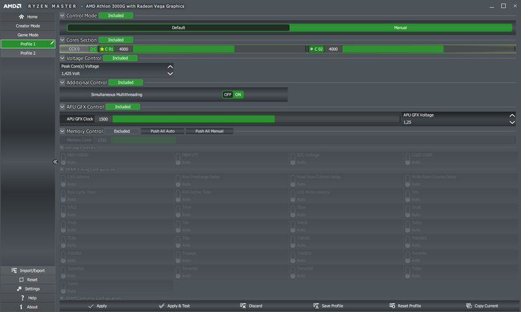Increase APU GFX Voltage with the up arrow
The height and width of the screenshot is (312, 521).
click(512, 115)
